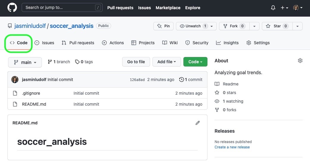Viewport: 310px width, 165px height.
Task: Open jasminludolf owner profile link
Action: coord(30,26)
